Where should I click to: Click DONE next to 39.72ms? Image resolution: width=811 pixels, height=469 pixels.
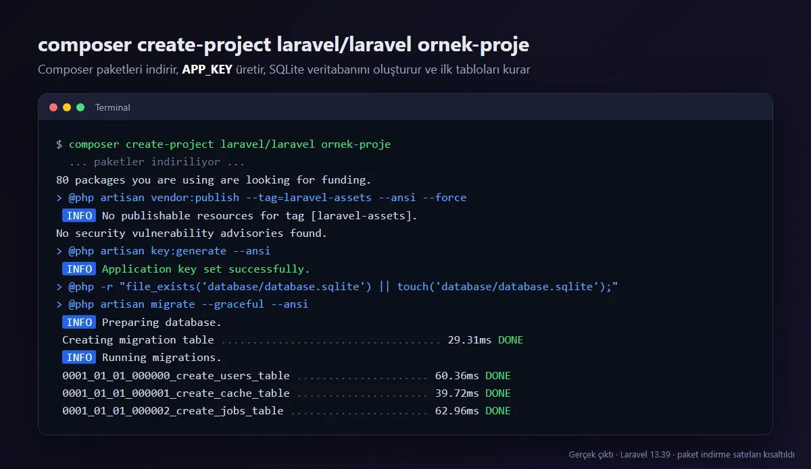[x=498, y=393]
